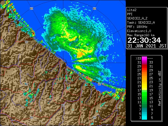Click the >33 label on the legend

[138, 59]
